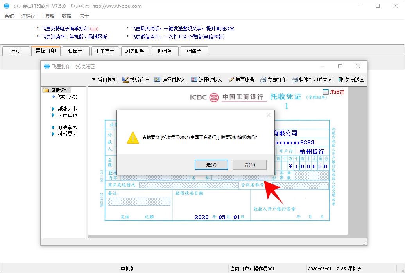The width and height of the screenshot is (405, 273).
Task: Click the 商品发运情况 hatched field
Action: tap(188, 185)
